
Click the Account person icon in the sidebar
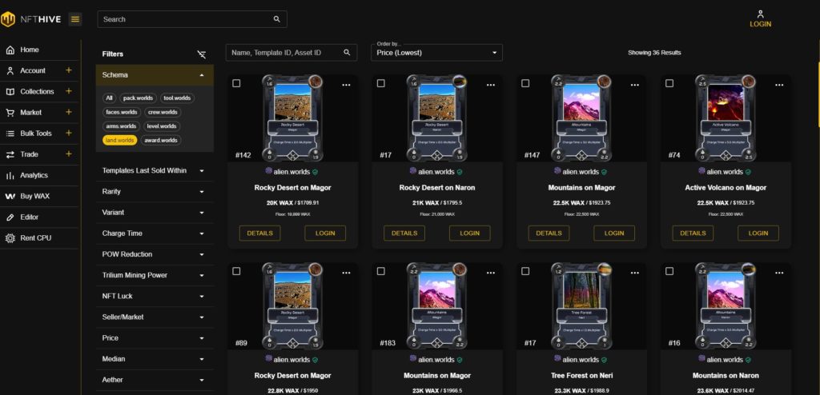pos(10,71)
